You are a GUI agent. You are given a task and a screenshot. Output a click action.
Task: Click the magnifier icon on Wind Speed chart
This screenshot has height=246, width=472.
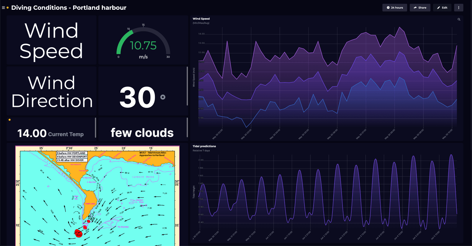(459, 19)
